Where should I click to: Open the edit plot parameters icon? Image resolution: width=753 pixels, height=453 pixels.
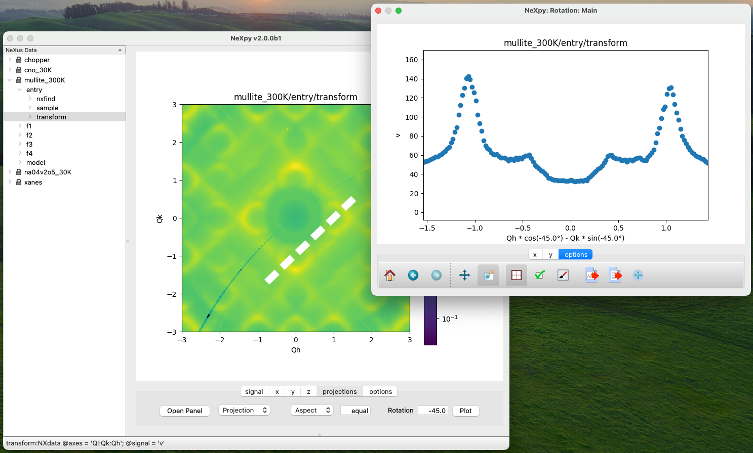coord(488,275)
